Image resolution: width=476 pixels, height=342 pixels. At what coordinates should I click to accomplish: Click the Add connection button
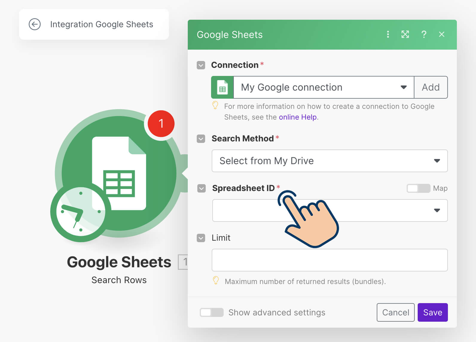click(431, 87)
